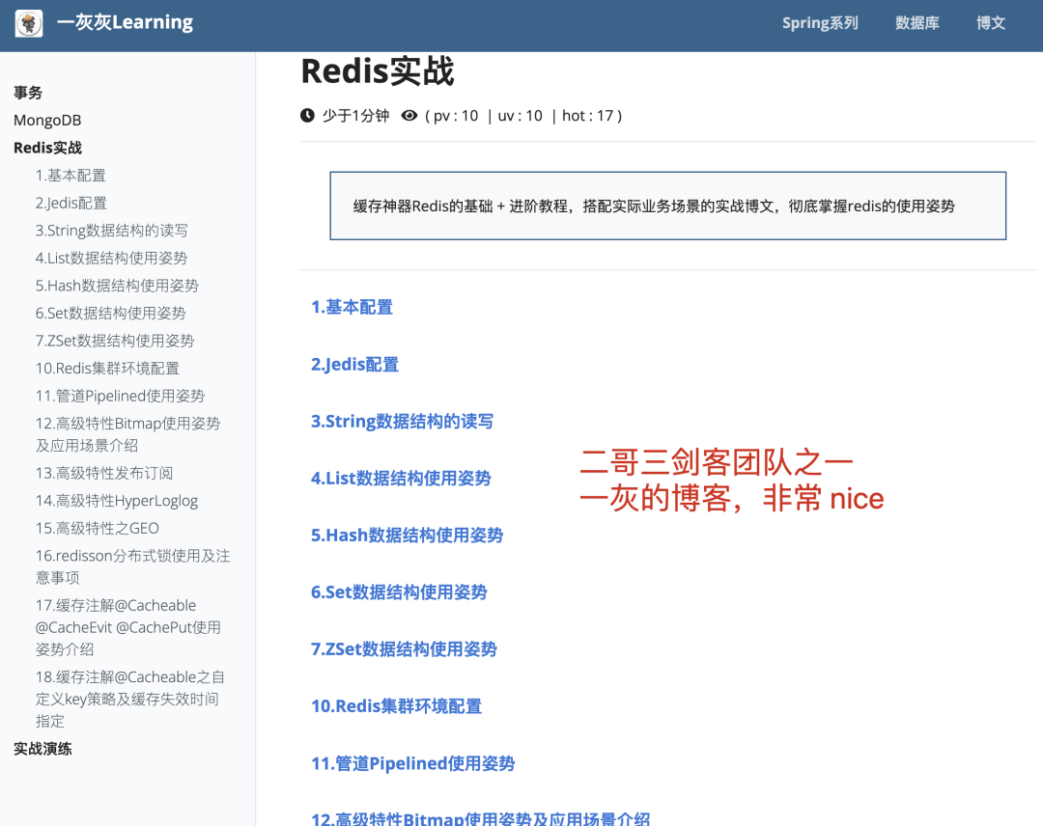Screen dimensions: 1043x826
Task: Click the site logo avatar icon
Action: click(29, 23)
